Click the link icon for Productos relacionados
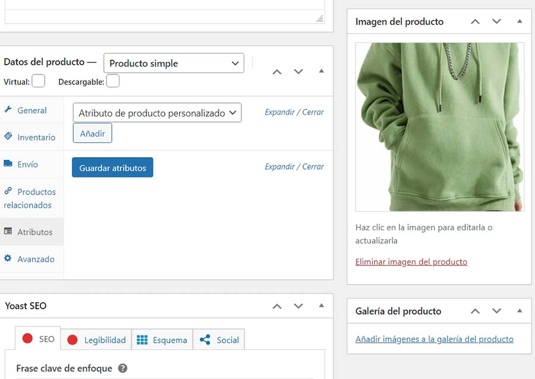The height and width of the screenshot is (379, 535). 8,191
